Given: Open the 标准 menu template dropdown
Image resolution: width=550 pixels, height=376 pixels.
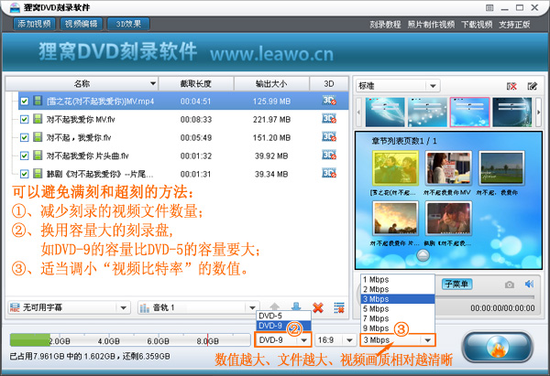Looking at the screenshot, I should [398, 86].
